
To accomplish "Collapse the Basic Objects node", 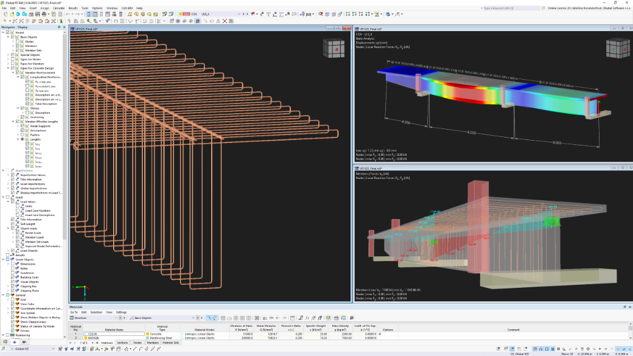I will (x=8, y=37).
